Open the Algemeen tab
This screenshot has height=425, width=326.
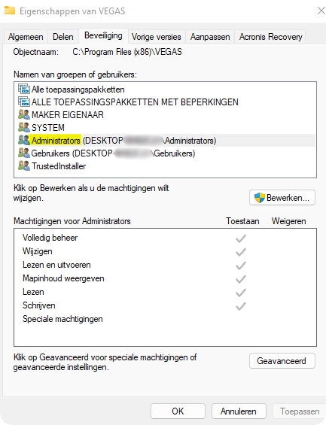click(x=26, y=37)
